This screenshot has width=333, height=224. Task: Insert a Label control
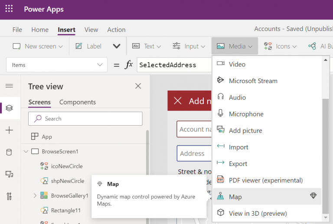pos(88,46)
